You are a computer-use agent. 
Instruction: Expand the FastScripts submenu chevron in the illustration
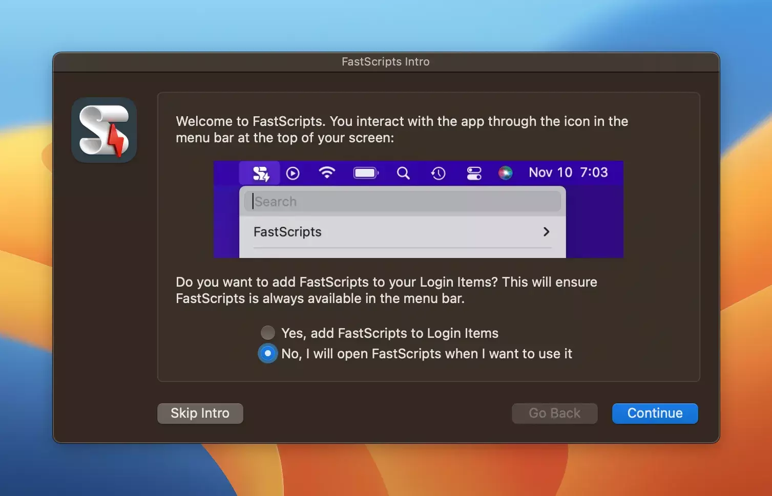(546, 232)
